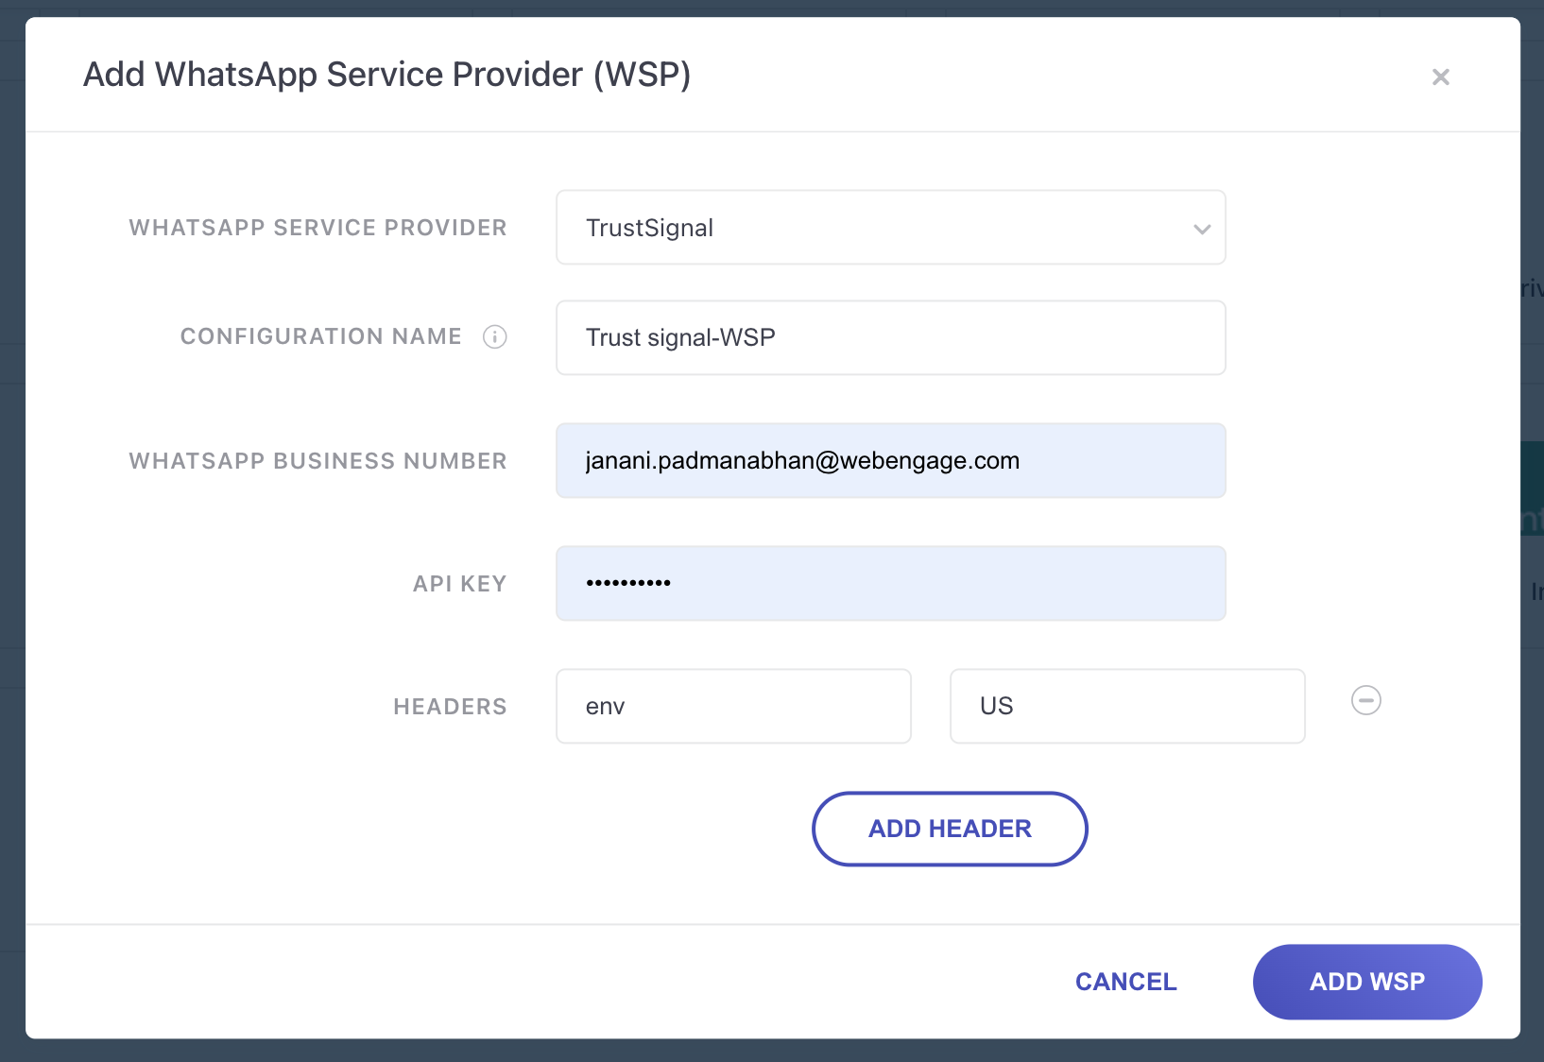Click the info icon next to Configuration Name

(x=495, y=336)
